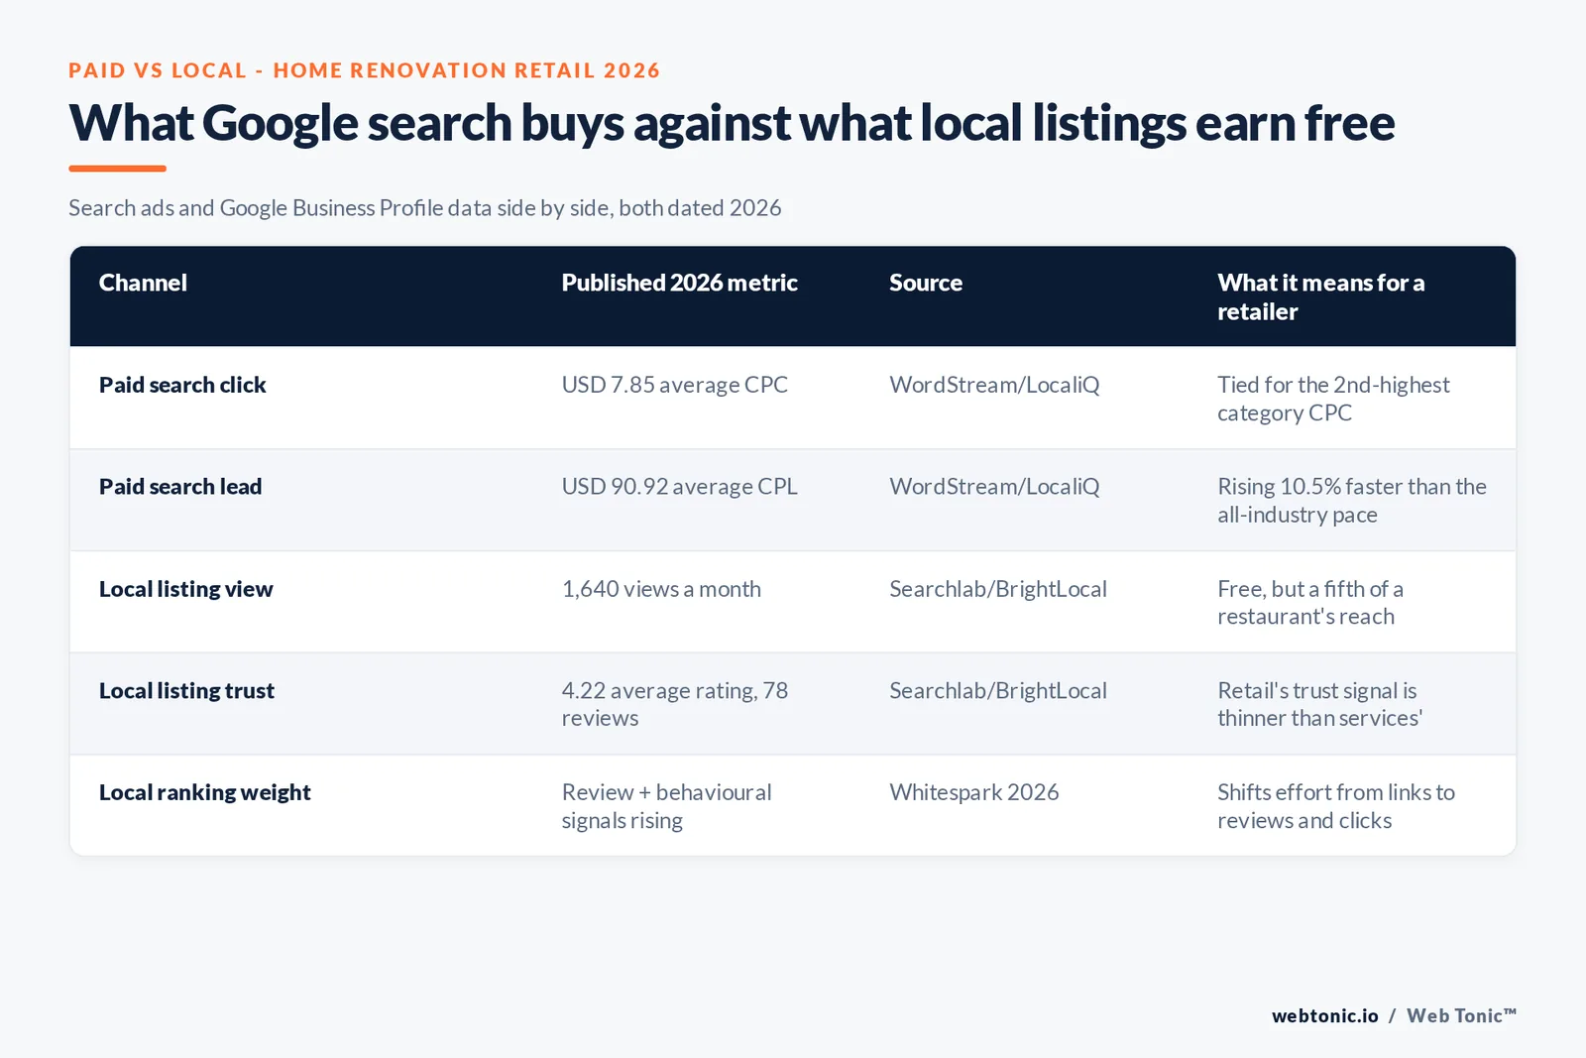The height and width of the screenshot is (1058, 1586).
Task: Click the 'Source' column header
Action: pyautogui.click(x=926, y=283)
